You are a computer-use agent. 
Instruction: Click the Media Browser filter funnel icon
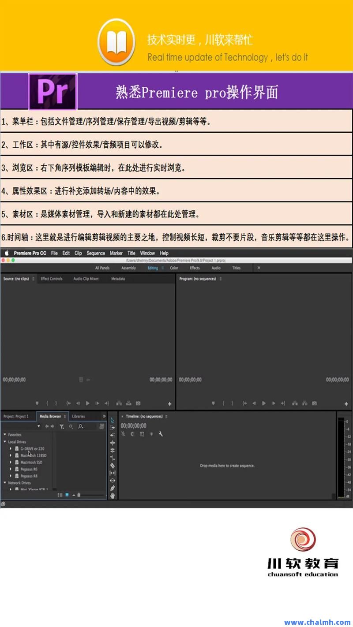pyautogui.click(x=62, y=426)
